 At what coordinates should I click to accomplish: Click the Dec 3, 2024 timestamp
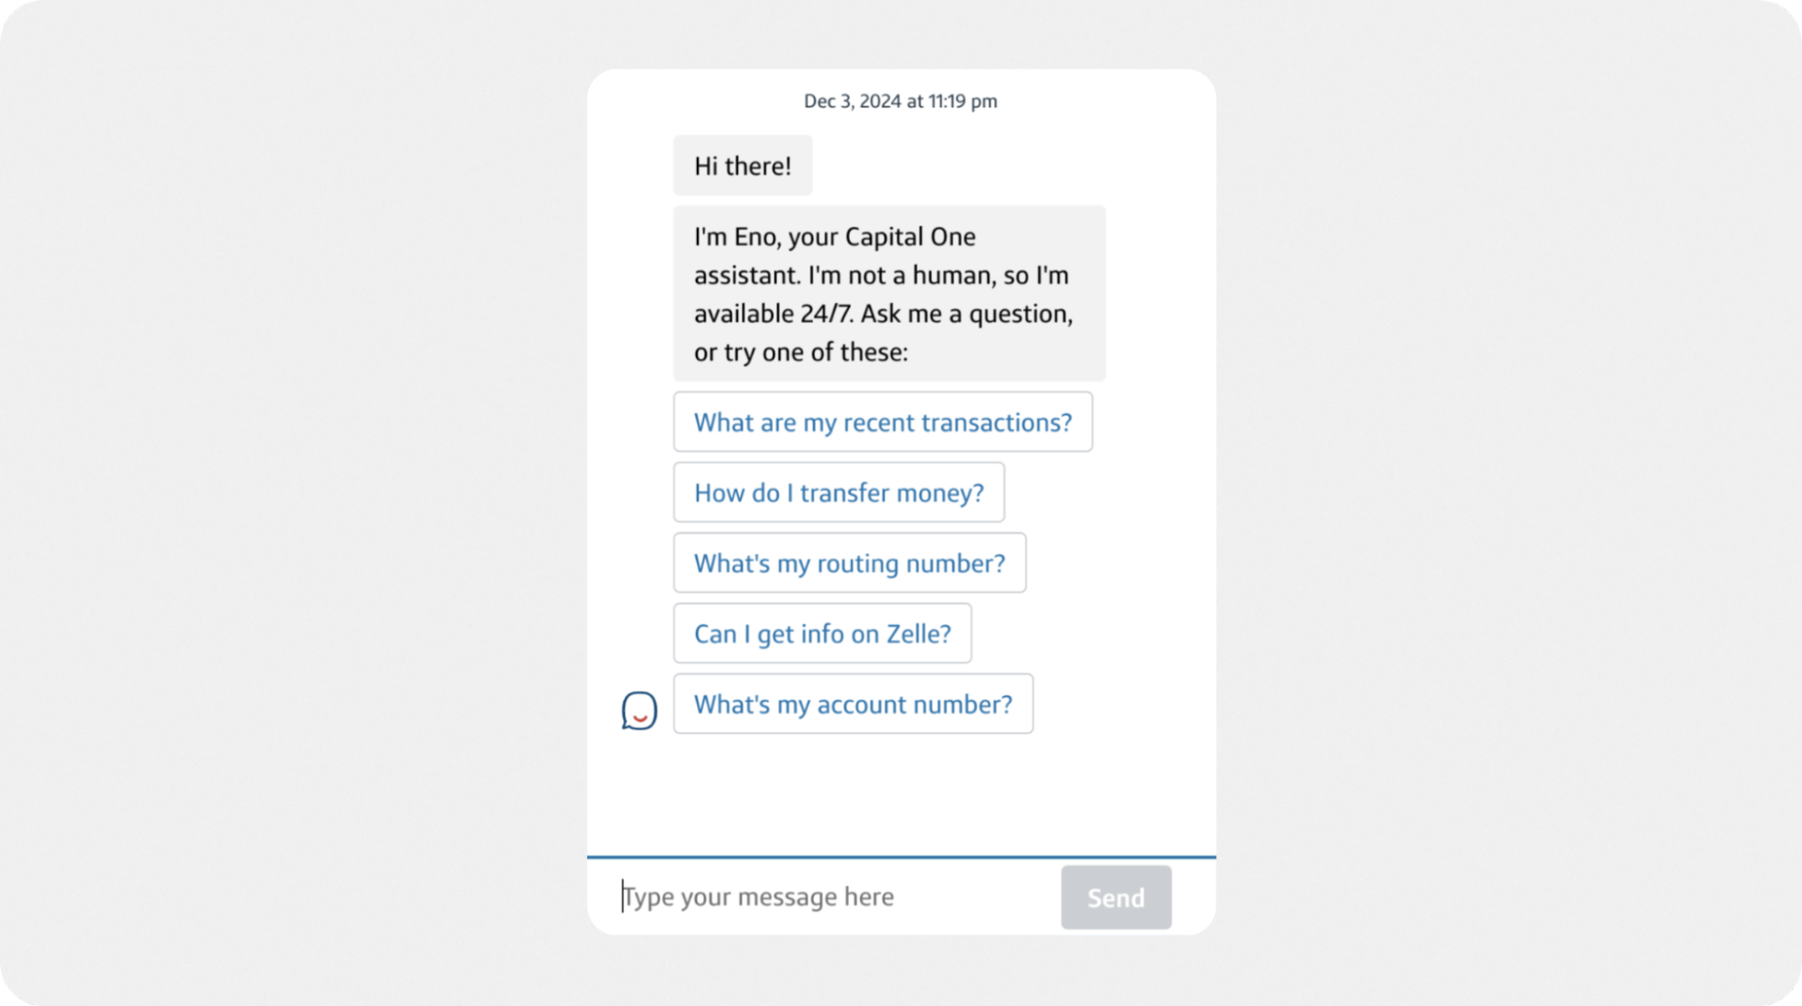[900, 100]
